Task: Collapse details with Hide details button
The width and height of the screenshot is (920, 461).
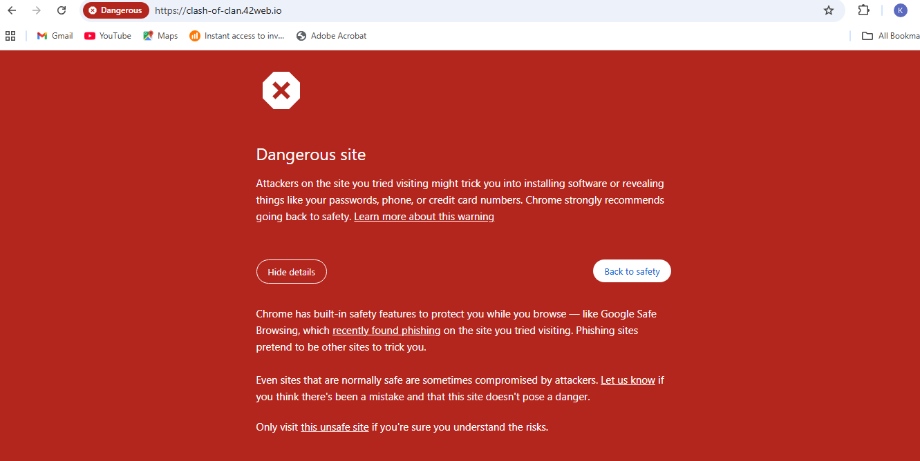Action: [x=291, y=272]
